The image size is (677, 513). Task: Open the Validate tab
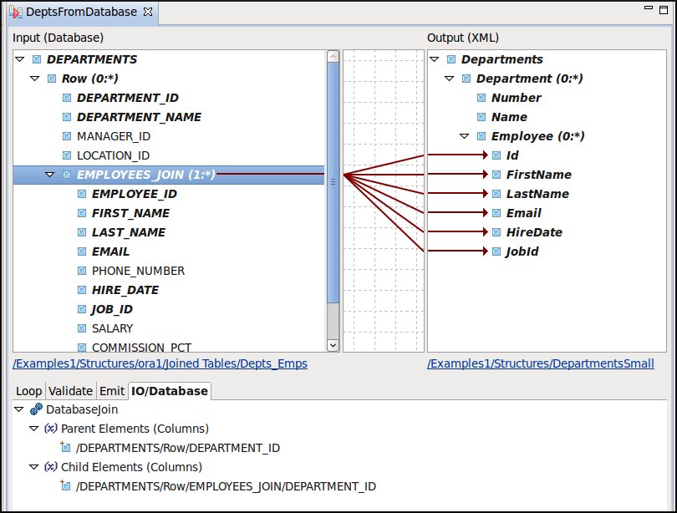70,391
